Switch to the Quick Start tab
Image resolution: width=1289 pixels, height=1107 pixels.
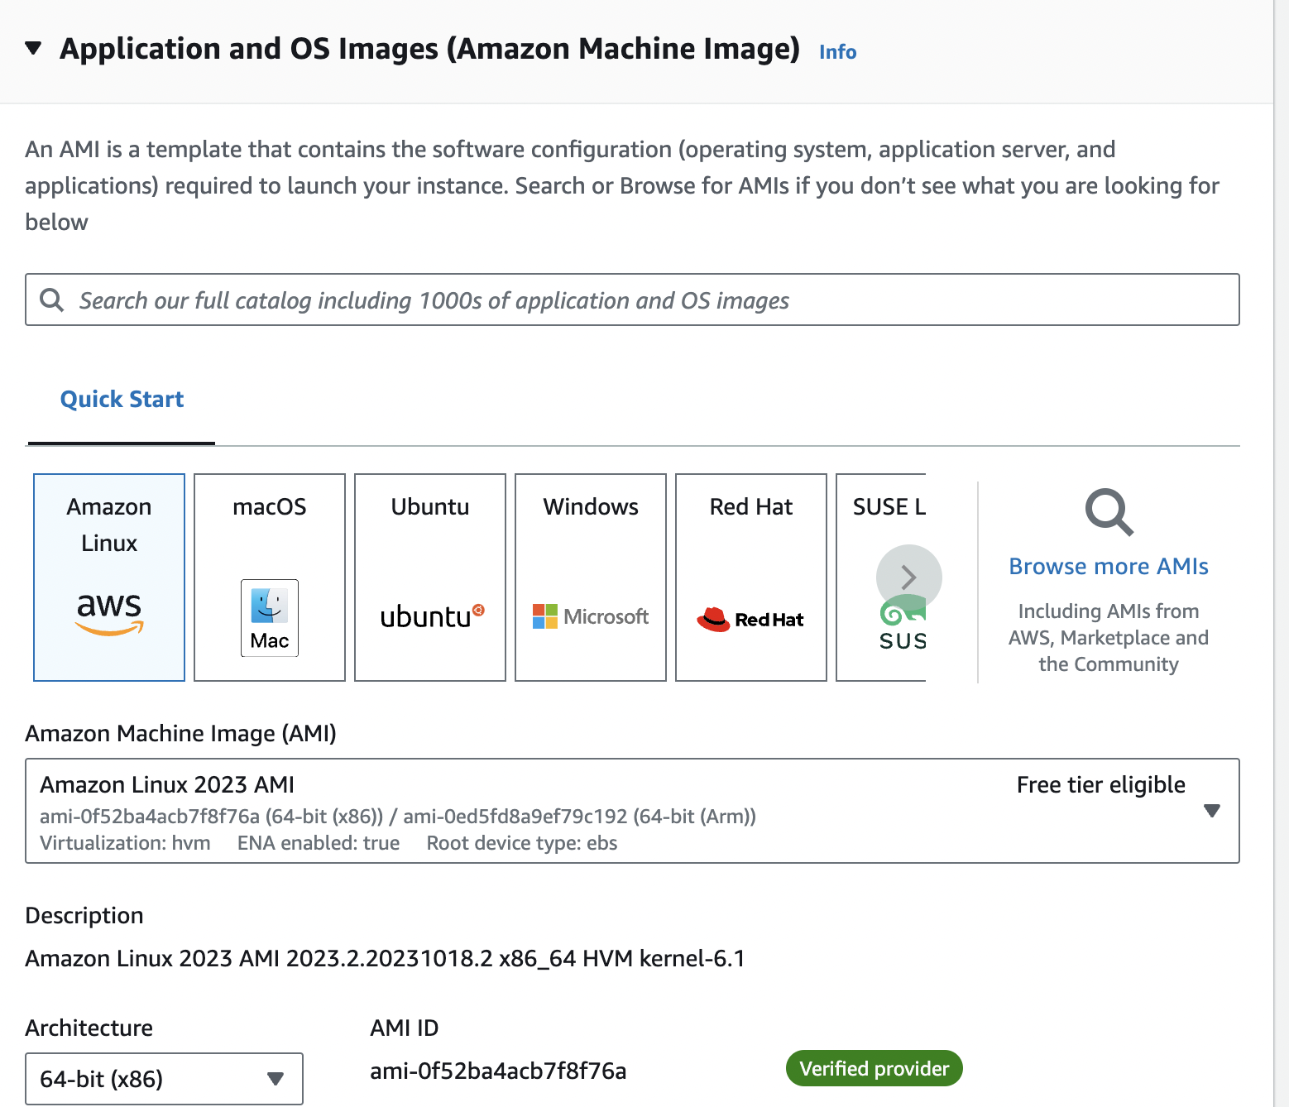122,399
